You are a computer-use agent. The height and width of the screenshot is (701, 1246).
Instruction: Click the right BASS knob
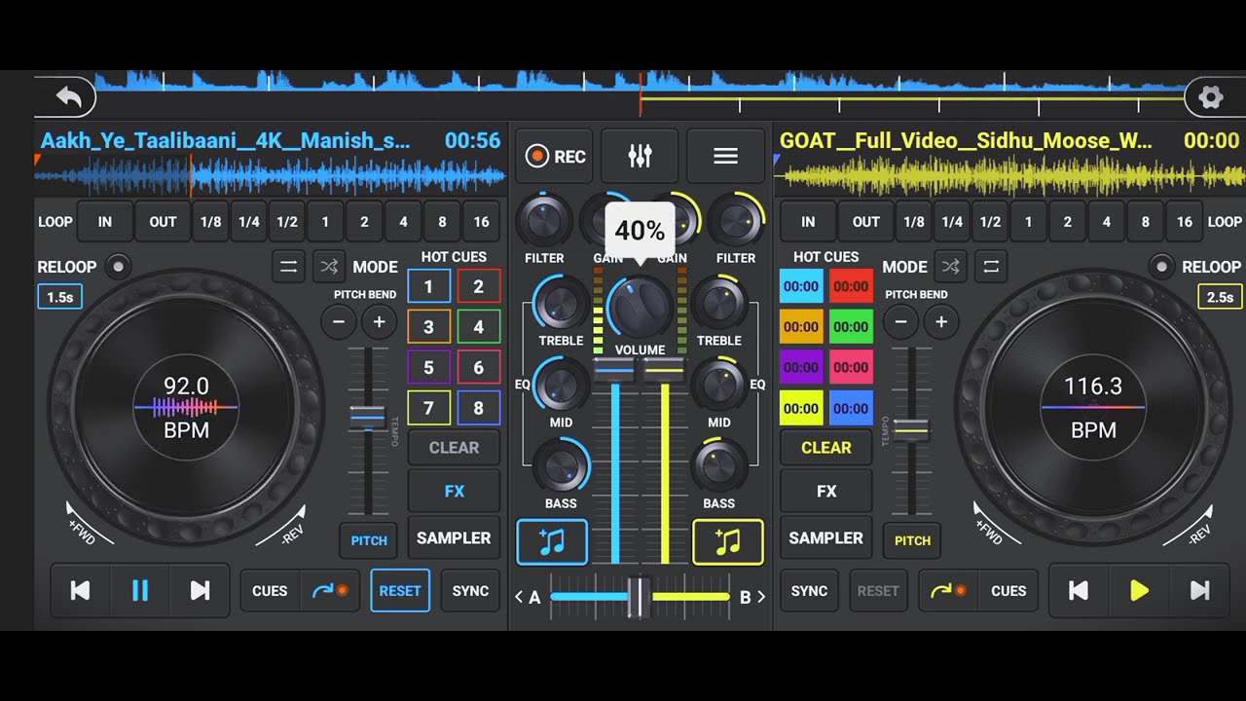coord(719,466)
